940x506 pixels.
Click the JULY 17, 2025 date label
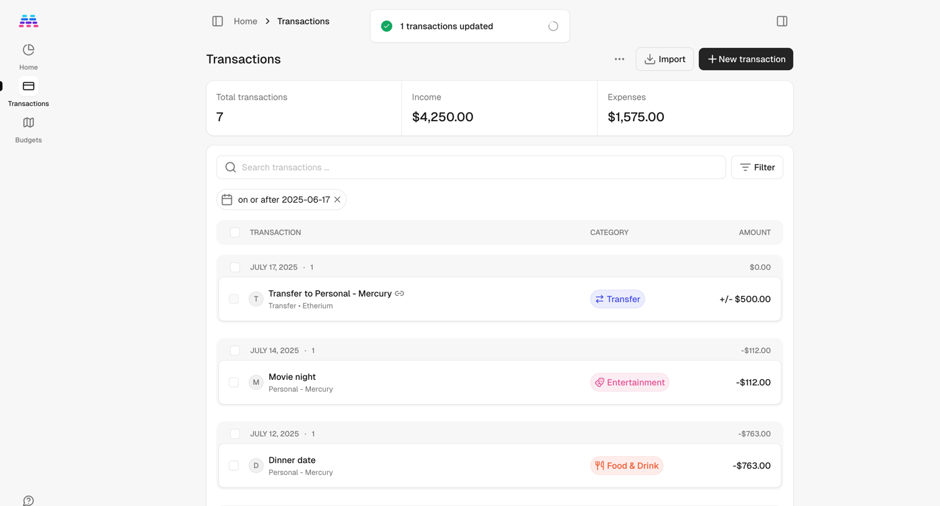(x=274, y=267)
